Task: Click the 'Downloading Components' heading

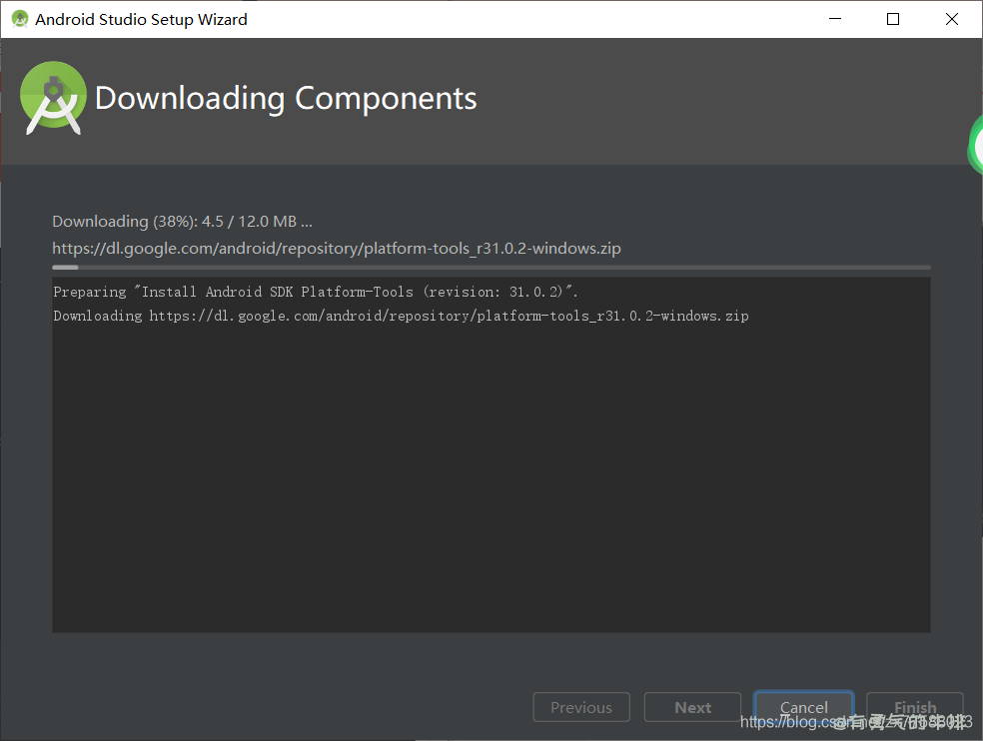Action: pos(286,99)
